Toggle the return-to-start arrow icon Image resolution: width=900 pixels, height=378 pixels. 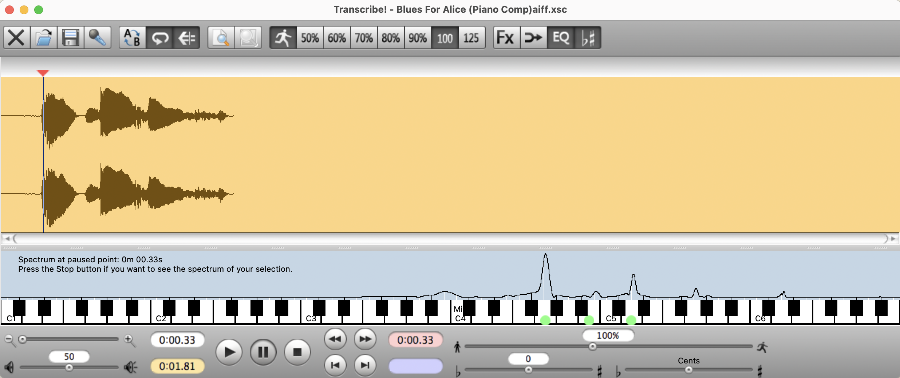tap(186, 37)
